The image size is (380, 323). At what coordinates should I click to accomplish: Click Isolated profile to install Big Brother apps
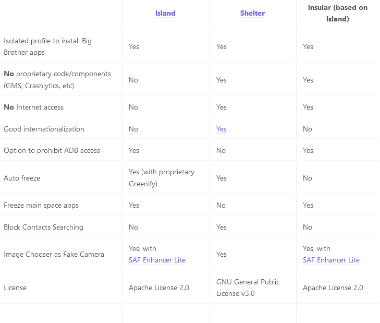tap(47, 46)
